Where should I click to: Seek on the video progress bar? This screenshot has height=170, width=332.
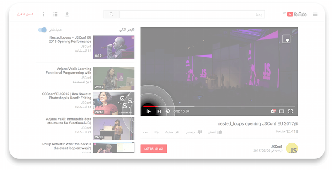pyautogui.click(x=219, y=106)
